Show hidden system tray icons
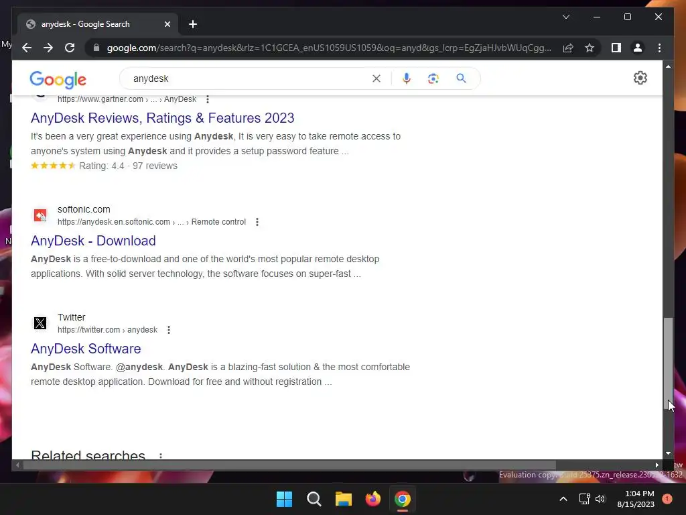 point(563,499)
